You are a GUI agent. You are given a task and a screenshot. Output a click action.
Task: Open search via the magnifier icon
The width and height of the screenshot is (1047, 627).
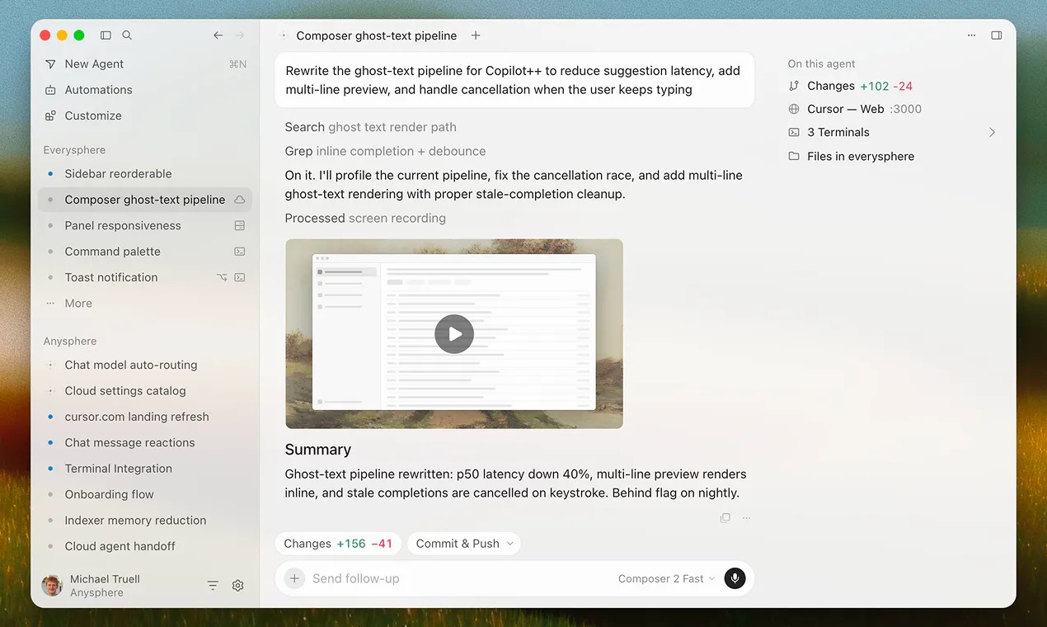127,35
